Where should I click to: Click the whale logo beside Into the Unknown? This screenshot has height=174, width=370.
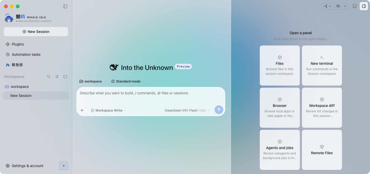pyautogui.click(x=114, y=67)
